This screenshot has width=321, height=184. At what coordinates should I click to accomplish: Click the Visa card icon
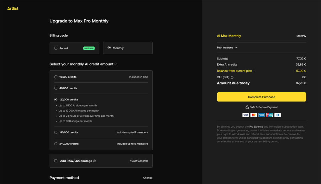pos(245,115)
